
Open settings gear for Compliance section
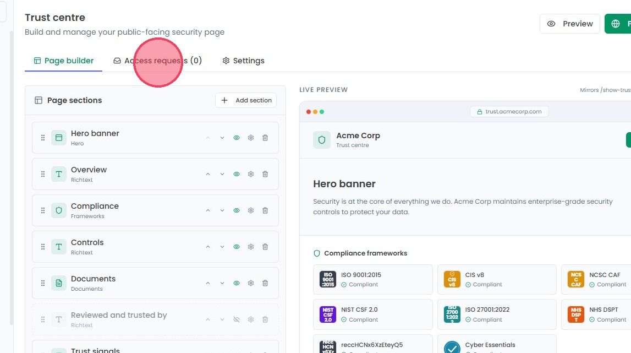coord(251,210)
